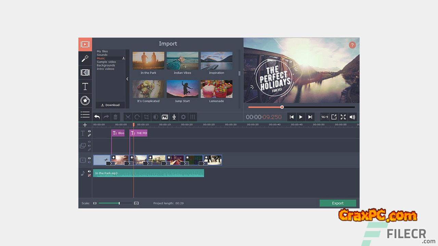Collapse the Import sidebar with left chevron
Image resolution: width=438 pixels, height=246 pixels.
127,79
